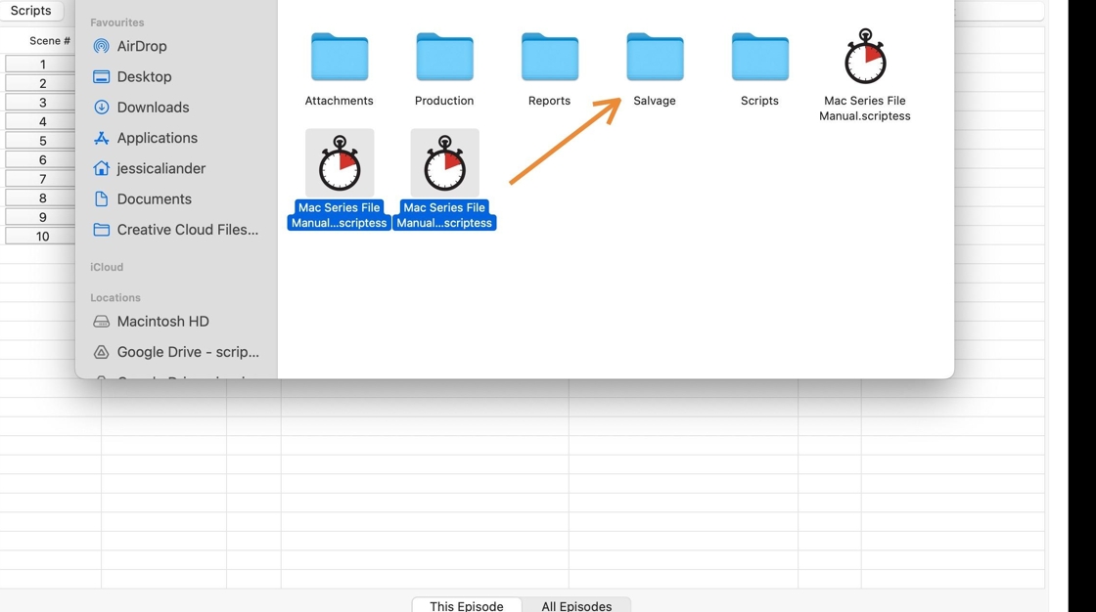
Task: Select the Salvage folder
Action: coord(655,58)
